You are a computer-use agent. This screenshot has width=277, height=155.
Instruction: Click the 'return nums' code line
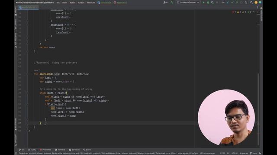[x=47, y=47]
